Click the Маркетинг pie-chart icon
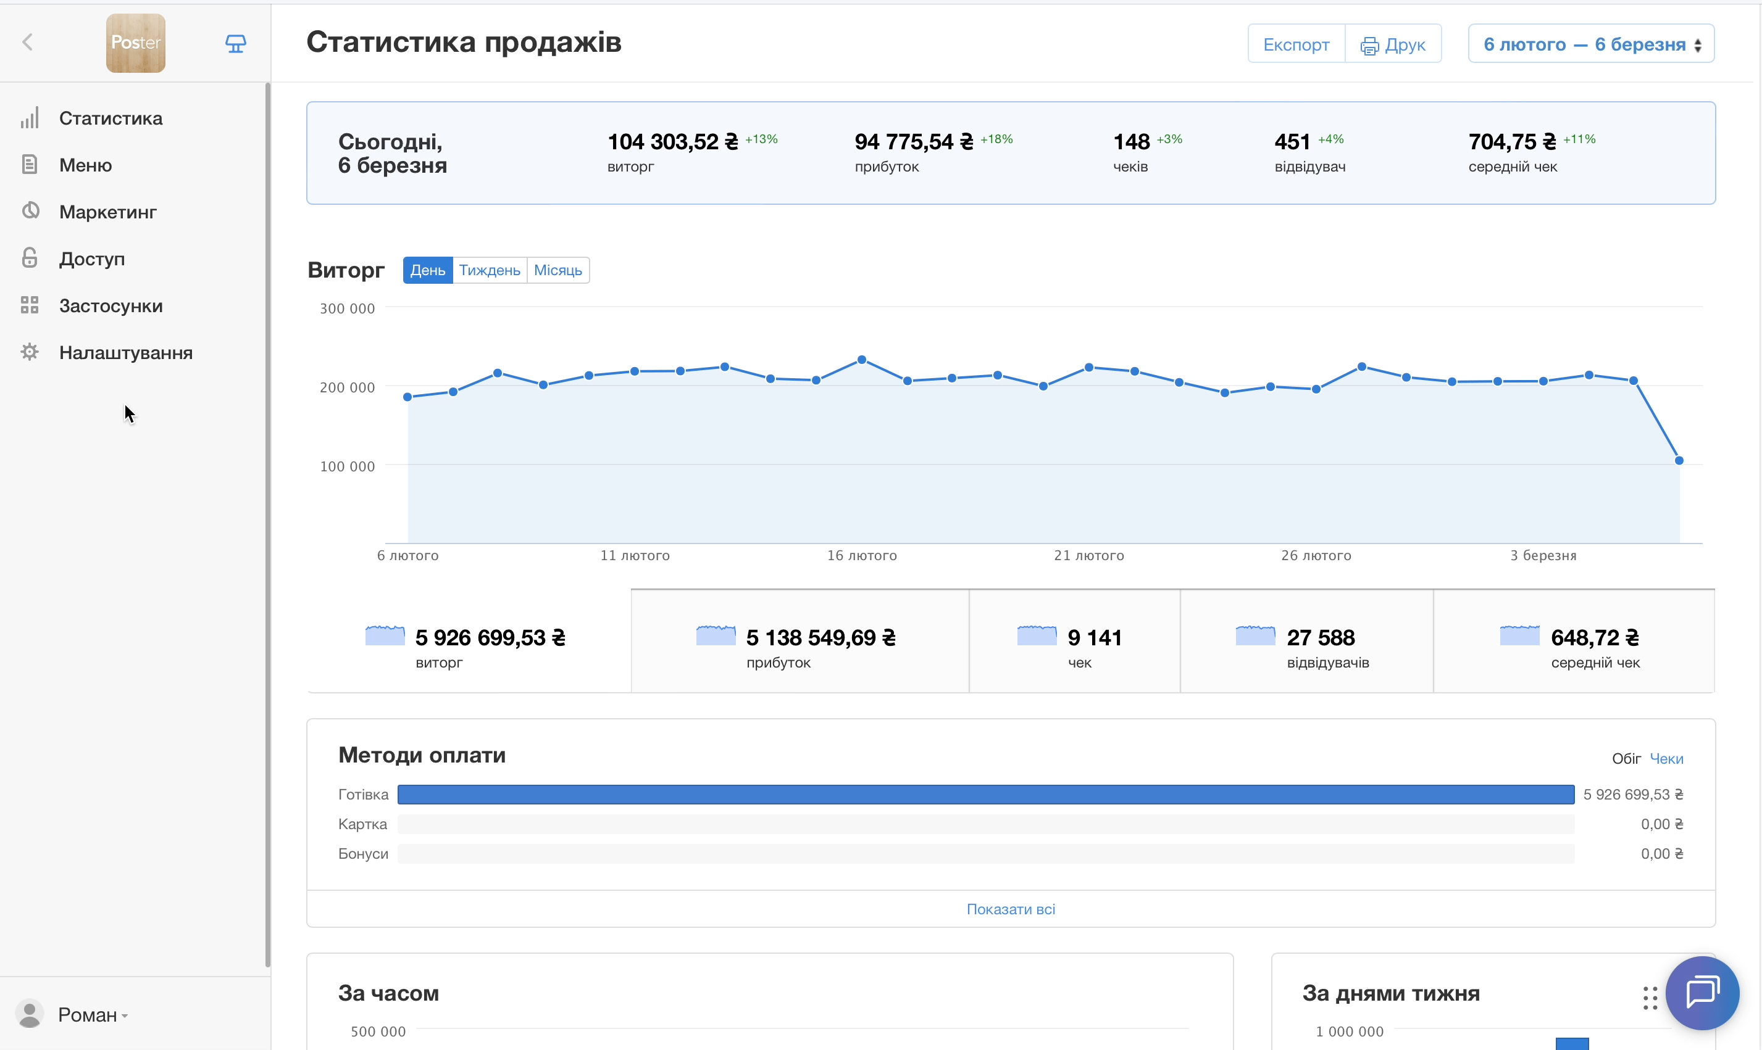The height and width of the screenshot is (1050, 1762). [x=30, y=211]
